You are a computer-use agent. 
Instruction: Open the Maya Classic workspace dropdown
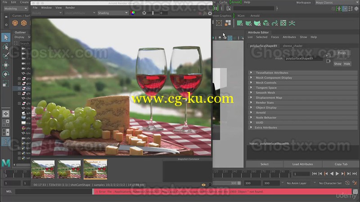click(x=336, y=3)
